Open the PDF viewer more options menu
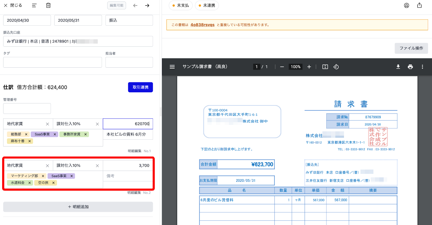 422,67
